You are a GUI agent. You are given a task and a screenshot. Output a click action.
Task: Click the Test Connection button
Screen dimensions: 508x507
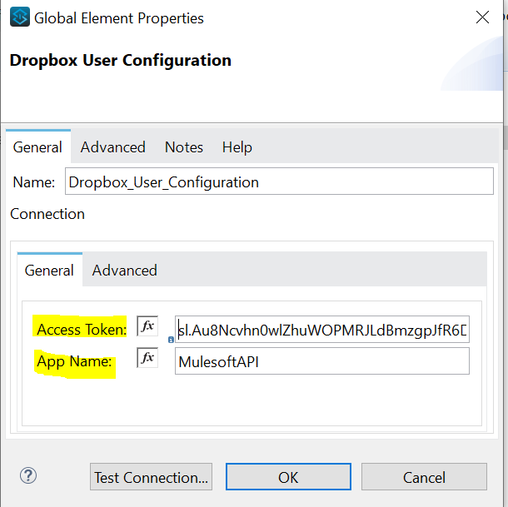click(151, 477)
